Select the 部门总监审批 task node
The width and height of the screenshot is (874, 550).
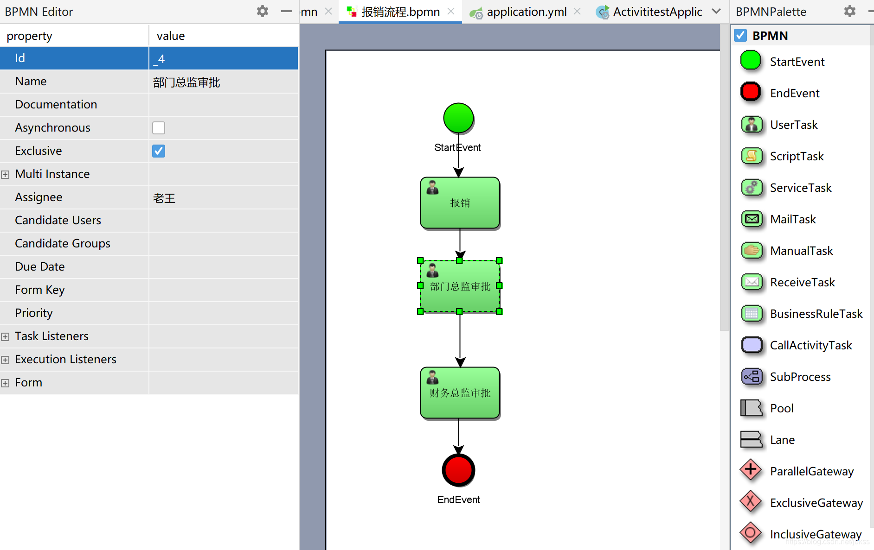point(460,286)
